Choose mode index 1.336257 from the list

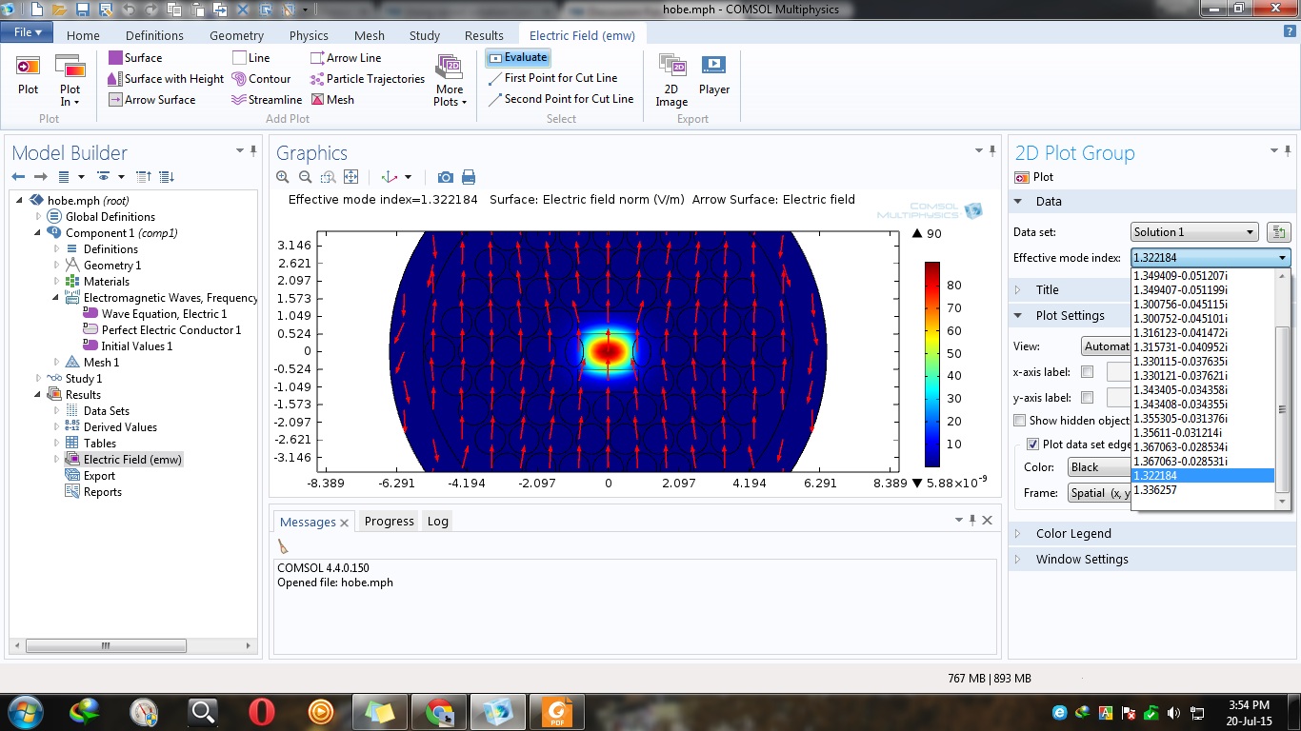pyautogui.click(x=1203, y=489)
